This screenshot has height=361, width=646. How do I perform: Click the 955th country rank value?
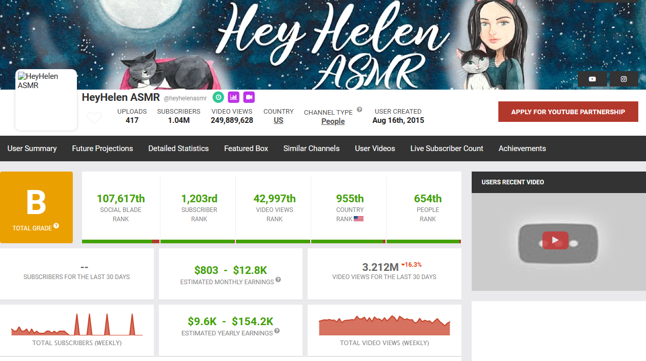coord(350,199)
